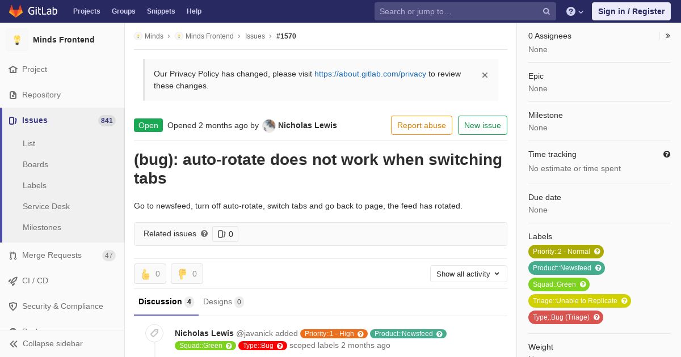Click the Issues sidebar icon
681x357 pixels.
[x=13, y=121]
